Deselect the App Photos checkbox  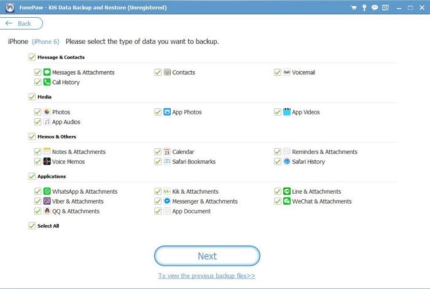[x=158, y=112]
